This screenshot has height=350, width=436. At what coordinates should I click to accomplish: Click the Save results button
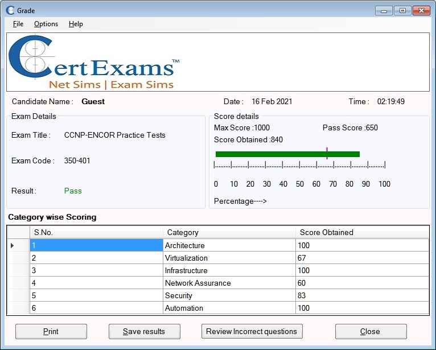144,331
